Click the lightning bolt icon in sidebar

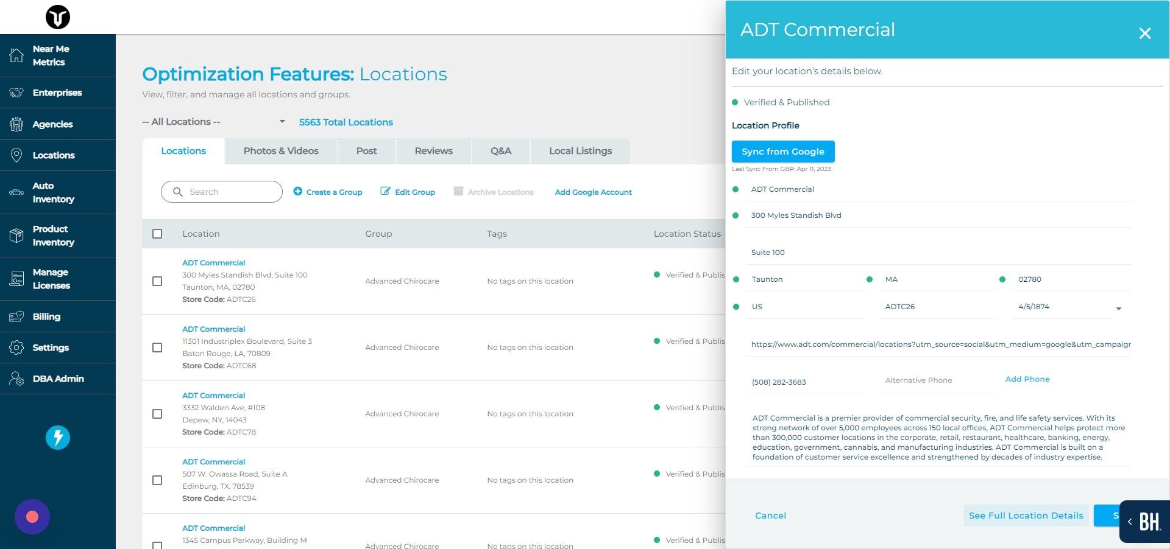coord(57,437)
